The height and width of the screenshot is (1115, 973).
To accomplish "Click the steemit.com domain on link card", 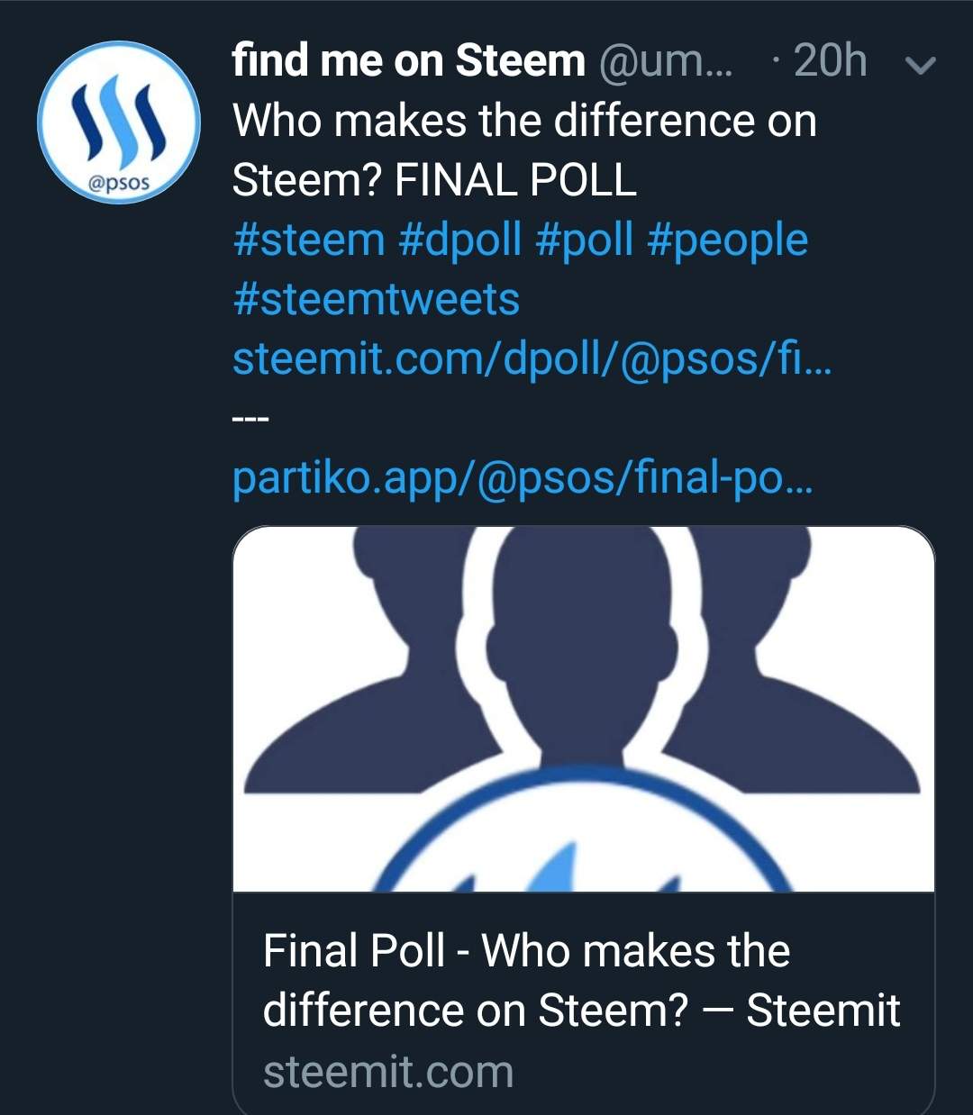I will [x=388, y=1072].
